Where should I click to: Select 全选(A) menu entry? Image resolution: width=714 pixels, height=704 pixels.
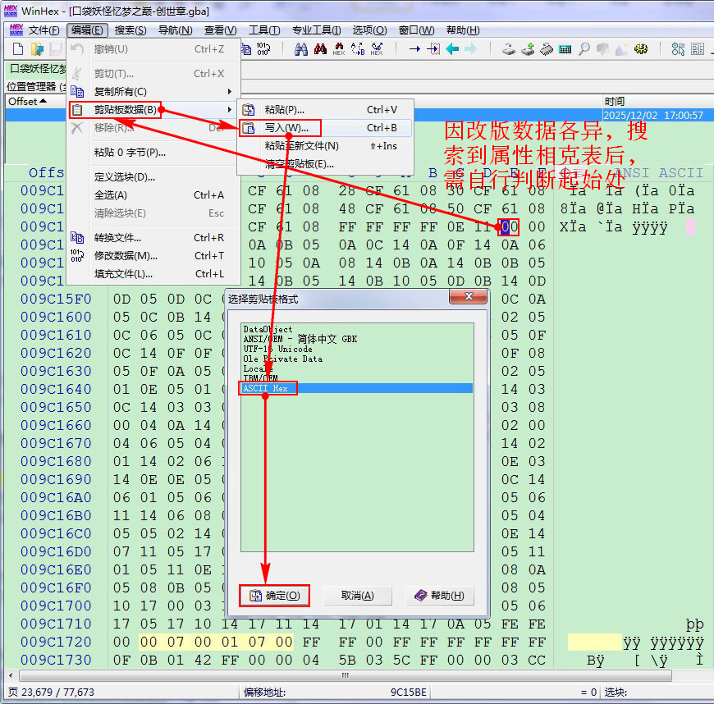tap(153, 195)
